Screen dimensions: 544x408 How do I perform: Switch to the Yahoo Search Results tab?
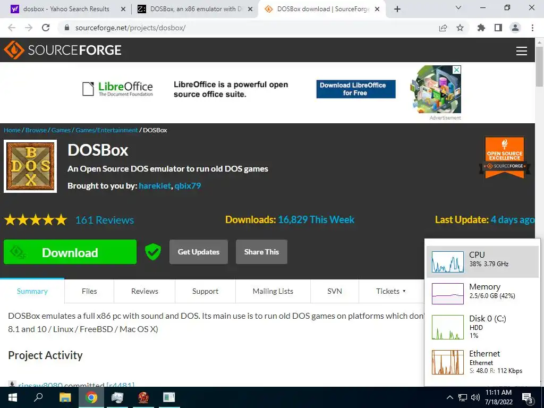click(65, 9)
